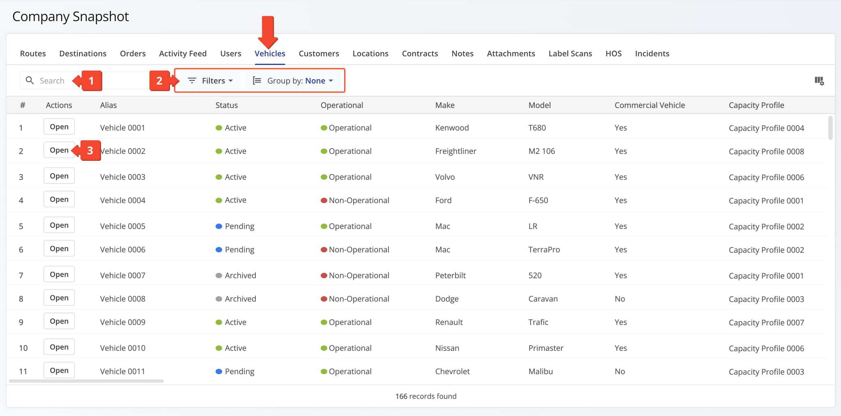Click Open for Vehicle 0001

pyautogui.click(x=59, y=127)
